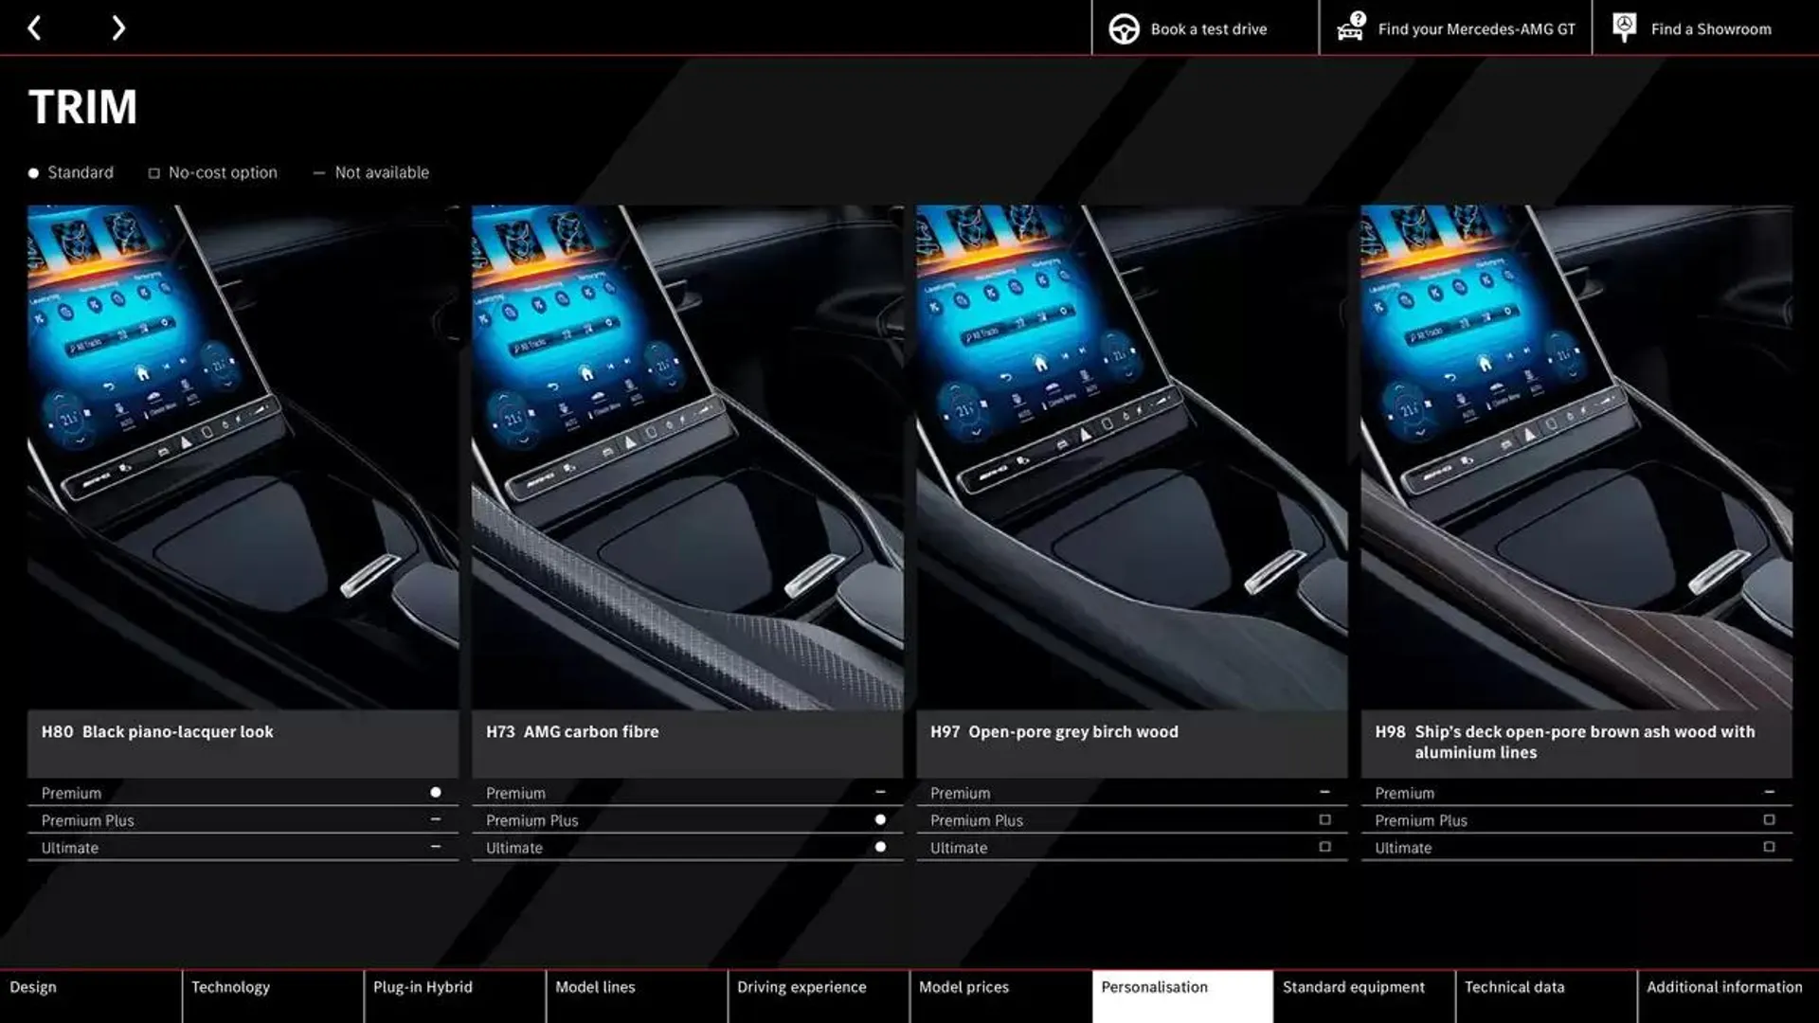Click the Ultimate dot for H73 AMG carbon fibre

pyautogui.click(x=879, y=847)
